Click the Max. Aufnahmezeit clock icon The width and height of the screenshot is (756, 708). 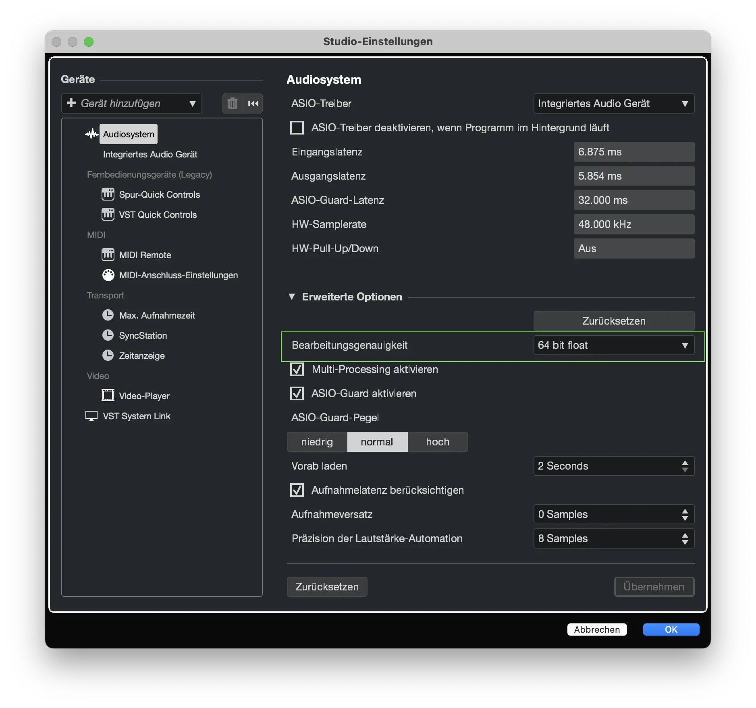108,315
